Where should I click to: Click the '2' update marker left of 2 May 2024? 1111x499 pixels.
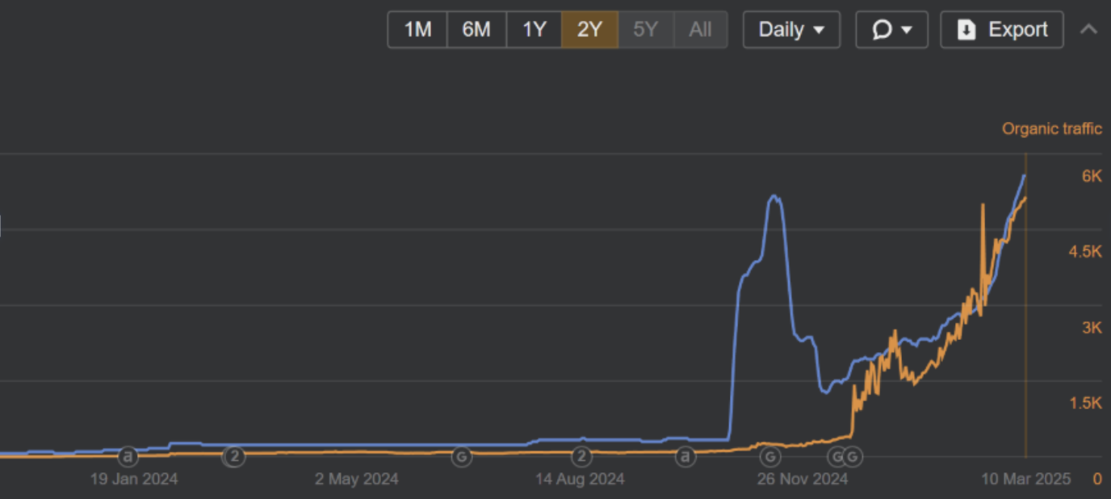click(234, 456)
